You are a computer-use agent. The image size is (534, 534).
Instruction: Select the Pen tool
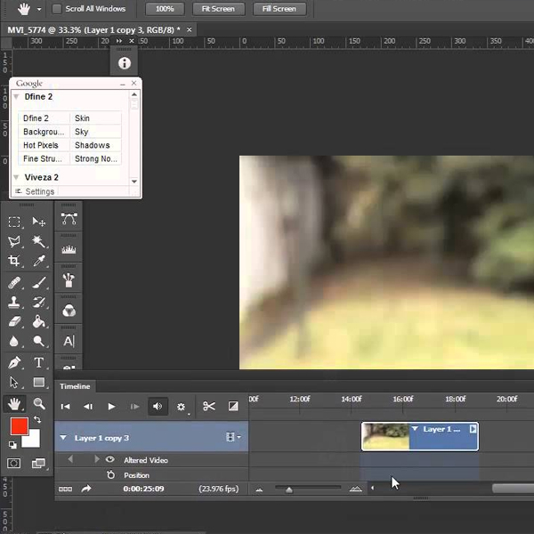click(x=14, y=362)
